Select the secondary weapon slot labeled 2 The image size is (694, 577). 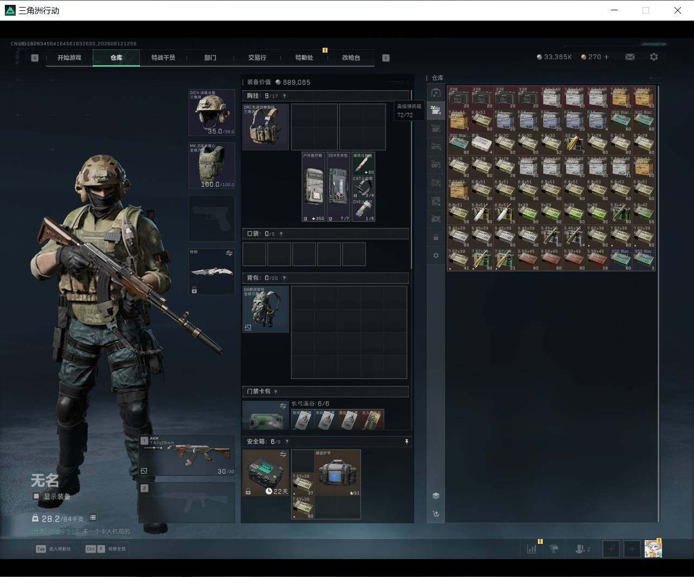pos(187,503)
